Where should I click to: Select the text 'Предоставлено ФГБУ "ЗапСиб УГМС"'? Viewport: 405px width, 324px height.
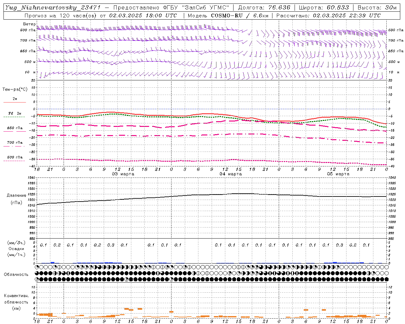pos(171,8)
